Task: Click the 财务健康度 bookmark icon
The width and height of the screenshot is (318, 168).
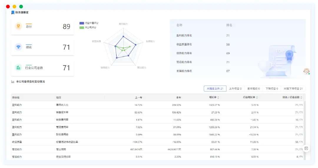Action: (x=13, y=12)
